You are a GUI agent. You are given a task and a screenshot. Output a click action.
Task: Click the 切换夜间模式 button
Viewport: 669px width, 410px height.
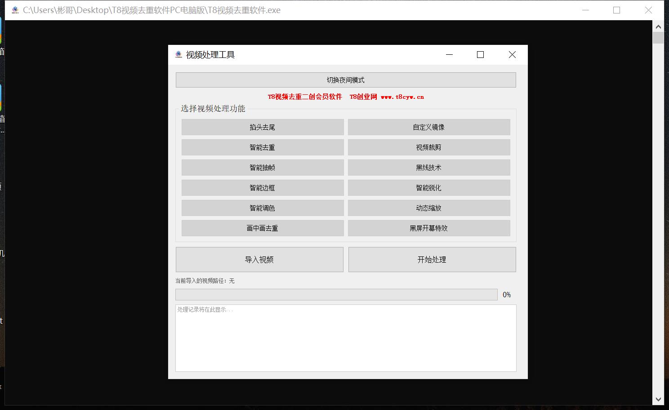(x=346, y=80)
